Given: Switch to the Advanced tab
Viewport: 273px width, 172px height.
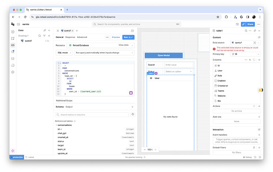Looking at the screenshot, I should [82, 37].
